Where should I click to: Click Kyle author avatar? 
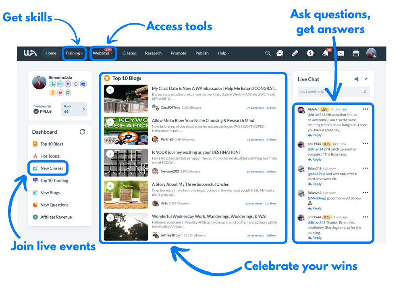point(155,203)
